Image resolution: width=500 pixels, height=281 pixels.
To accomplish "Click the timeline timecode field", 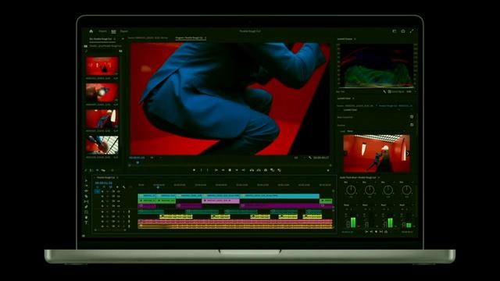I will coord(104,183).
